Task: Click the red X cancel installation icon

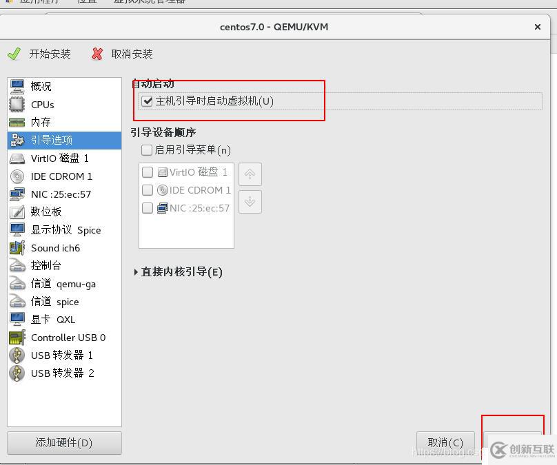Action: point(97,54)
